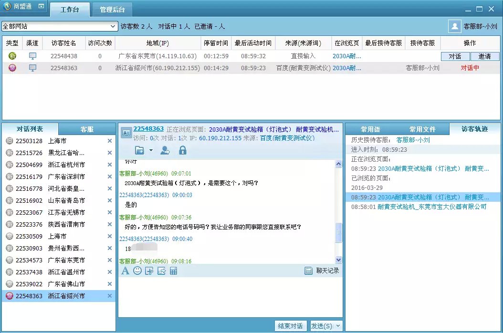The height and width of the screenshot is (333, 503).
Task: Close the 22548363 浙江省绍兴市 conversation entry
Action: pyautogui.click(x=110, y=296)
